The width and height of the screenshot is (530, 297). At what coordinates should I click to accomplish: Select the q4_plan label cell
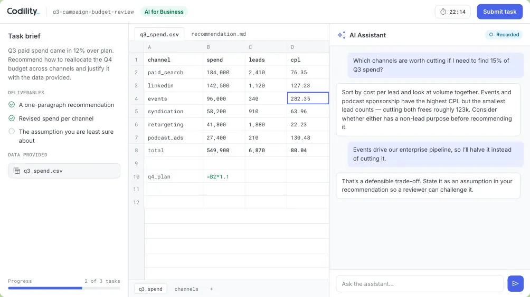pyautogui.click(x=174, y=176)
